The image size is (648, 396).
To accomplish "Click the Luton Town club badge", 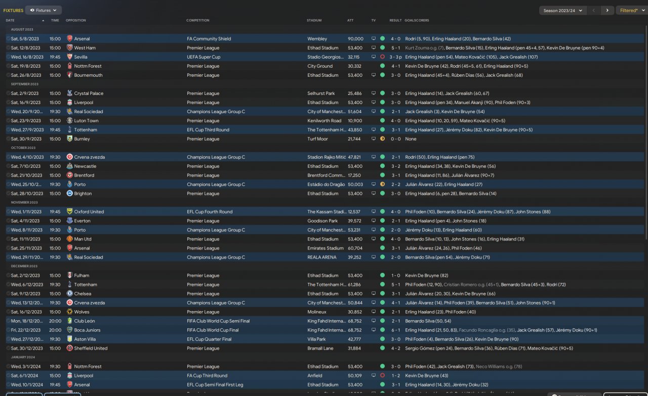I will coord(70,120).
